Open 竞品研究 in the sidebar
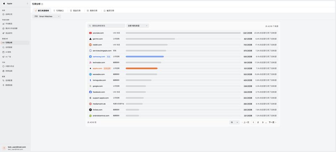The height and width of the screenshot is (152, 336). [x=15, y=33]
